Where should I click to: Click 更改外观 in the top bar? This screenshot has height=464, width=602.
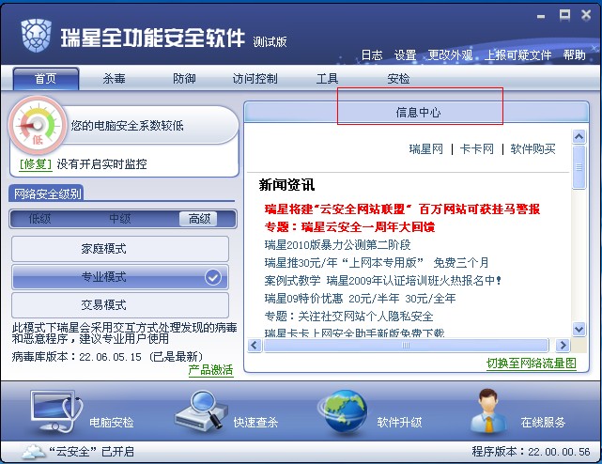click(450, 55)
